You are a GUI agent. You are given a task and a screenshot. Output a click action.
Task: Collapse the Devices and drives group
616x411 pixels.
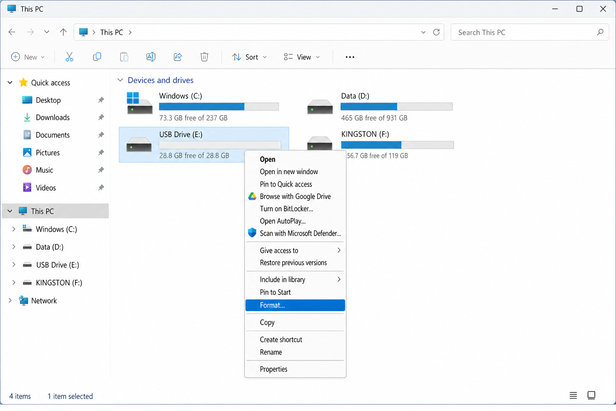coord(120,80)
